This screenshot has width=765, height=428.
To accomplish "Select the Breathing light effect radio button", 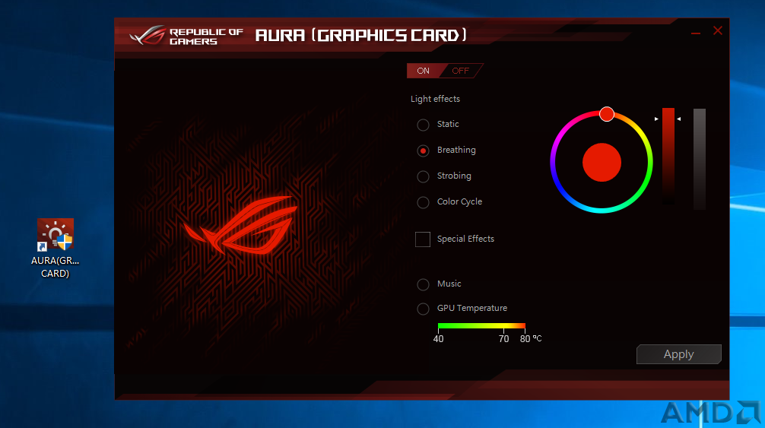I will pos(423,151).
